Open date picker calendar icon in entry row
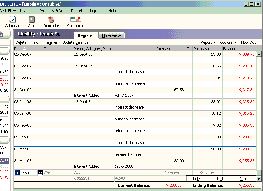Viewport: 263px width, 191px height. point(40,173)
